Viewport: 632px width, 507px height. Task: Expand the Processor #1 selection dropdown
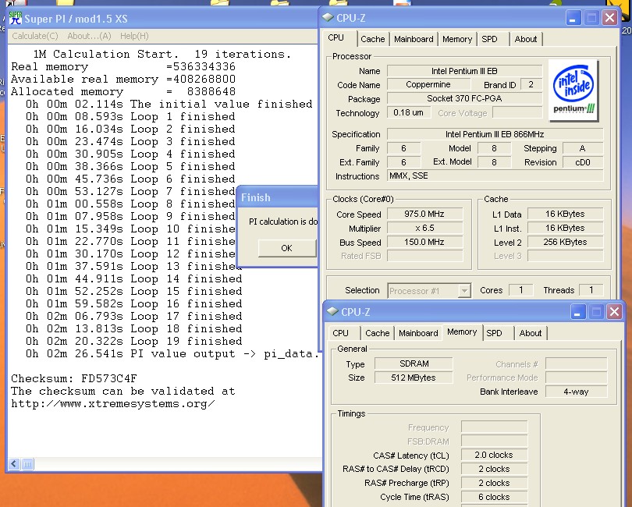(x=465, y=291)
